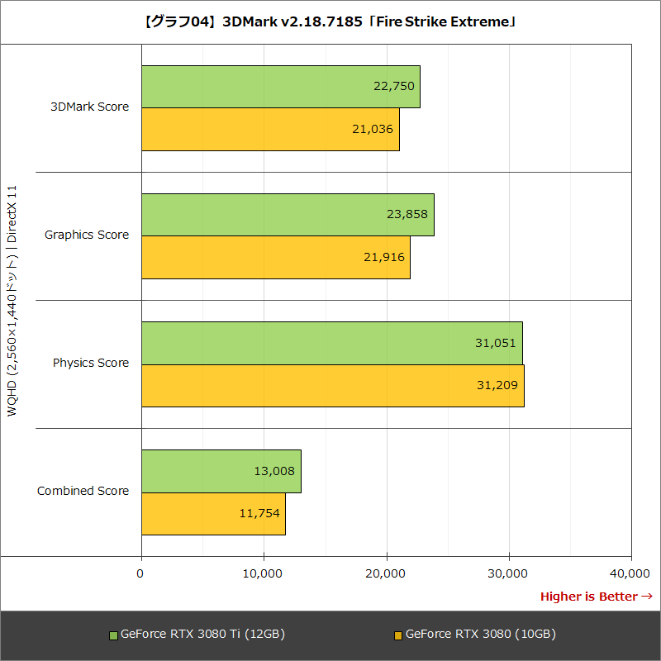661x661 pixels.
Task: Toggle visibility of the Physics Score row
Action: [89, 363]
